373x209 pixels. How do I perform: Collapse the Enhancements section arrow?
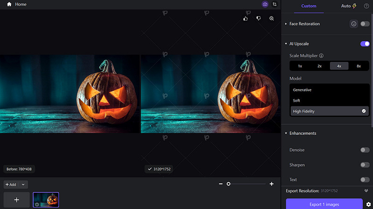click(286, 133)
